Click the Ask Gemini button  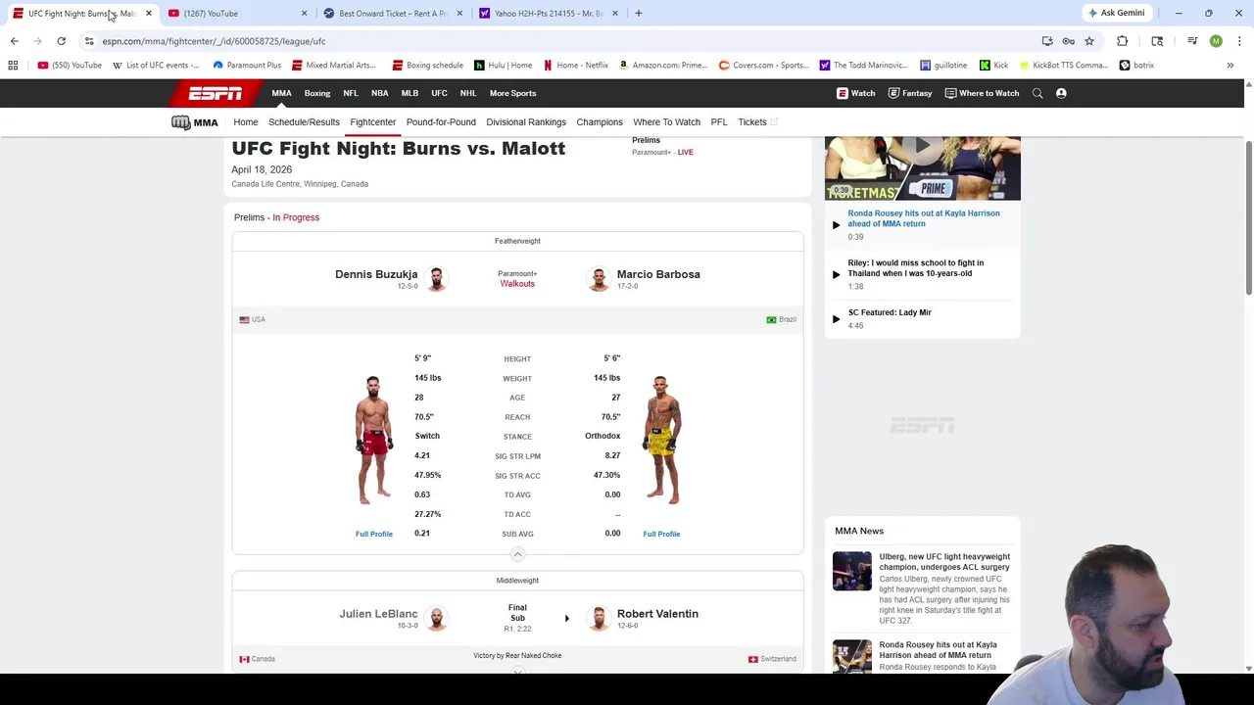[x=1116, y=14]
